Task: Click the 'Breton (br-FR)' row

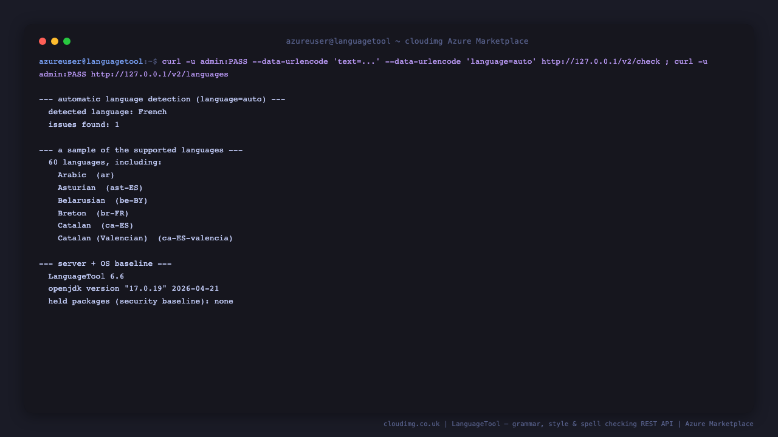Action: pos(94,213)
